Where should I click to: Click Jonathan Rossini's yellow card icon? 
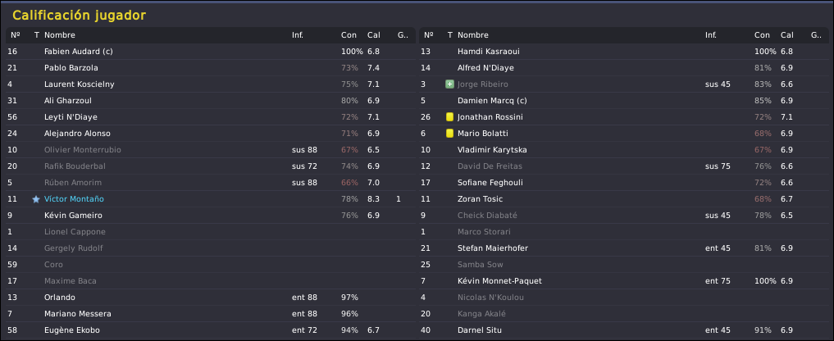tap(449, 117)
